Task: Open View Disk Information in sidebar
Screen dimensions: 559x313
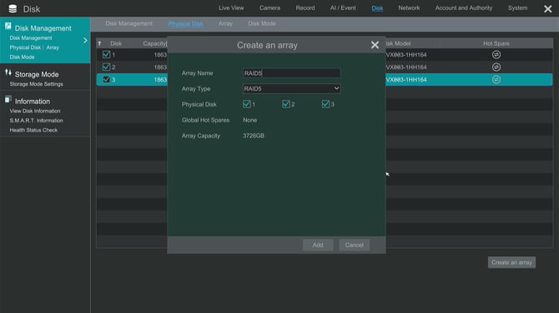Action: click(35, 111)
